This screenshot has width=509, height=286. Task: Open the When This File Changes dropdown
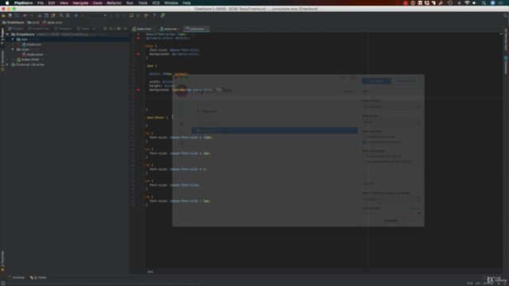point(391,199)
